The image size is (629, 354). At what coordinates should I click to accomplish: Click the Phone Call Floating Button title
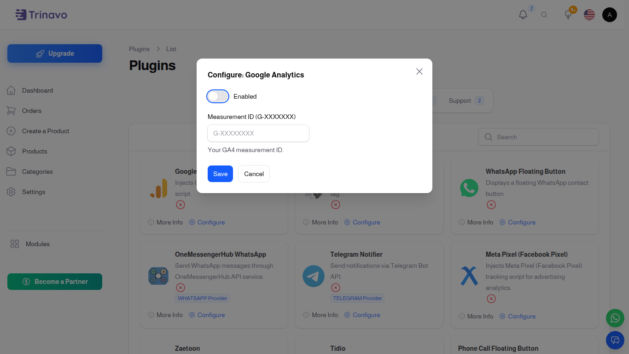498,348
